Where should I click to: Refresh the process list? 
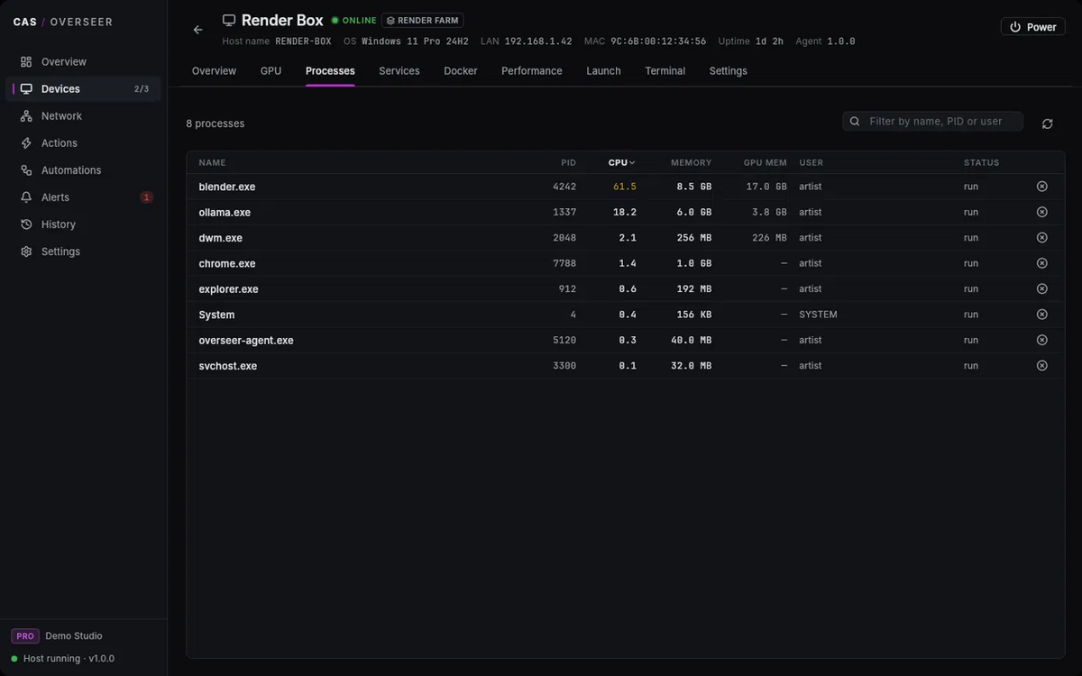tap(1047, 123)
